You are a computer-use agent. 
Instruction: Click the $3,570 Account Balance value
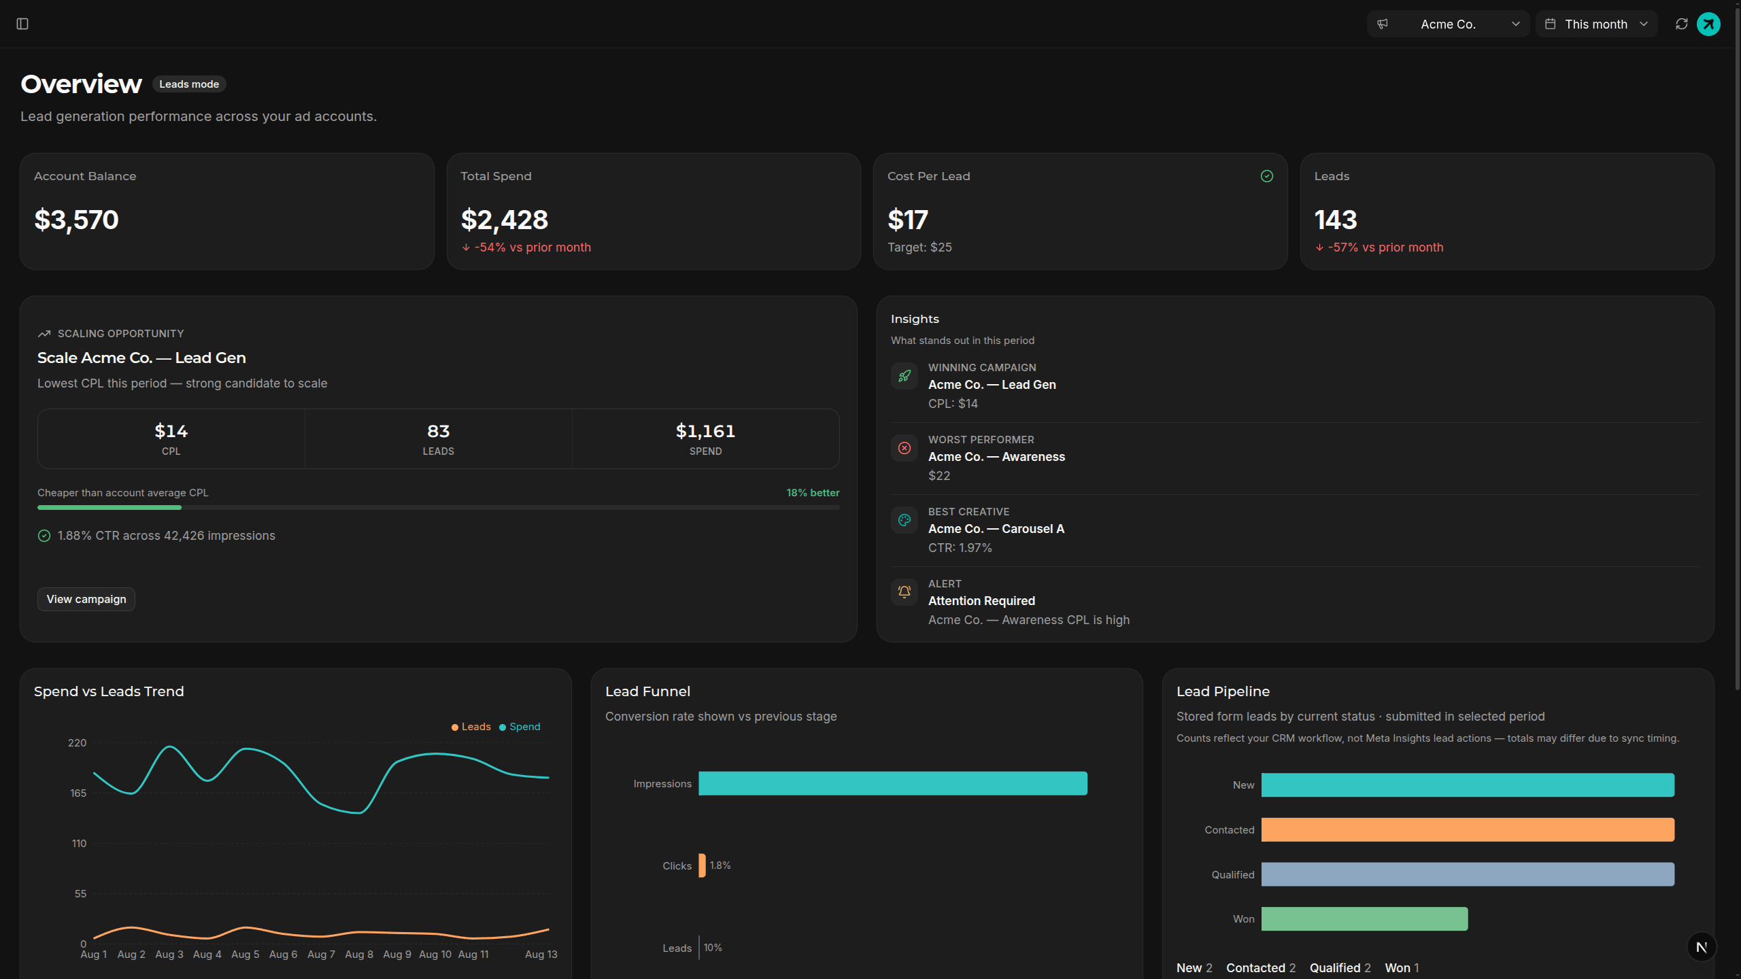76,220
